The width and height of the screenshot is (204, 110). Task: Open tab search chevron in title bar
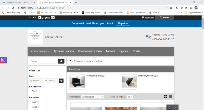coord(180,2)
